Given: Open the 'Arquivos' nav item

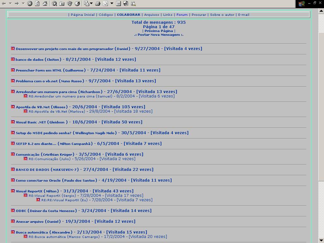Looking at the screenshot, I should coord(152,15).
